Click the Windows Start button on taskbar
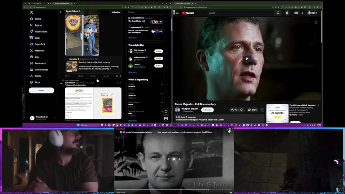Screen dimensions: 345x194 coord(78,125)
